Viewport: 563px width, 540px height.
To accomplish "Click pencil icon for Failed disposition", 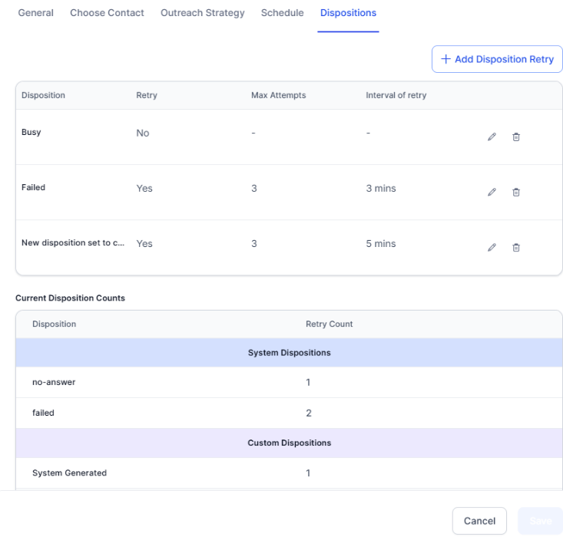I will tap(492, 192).
